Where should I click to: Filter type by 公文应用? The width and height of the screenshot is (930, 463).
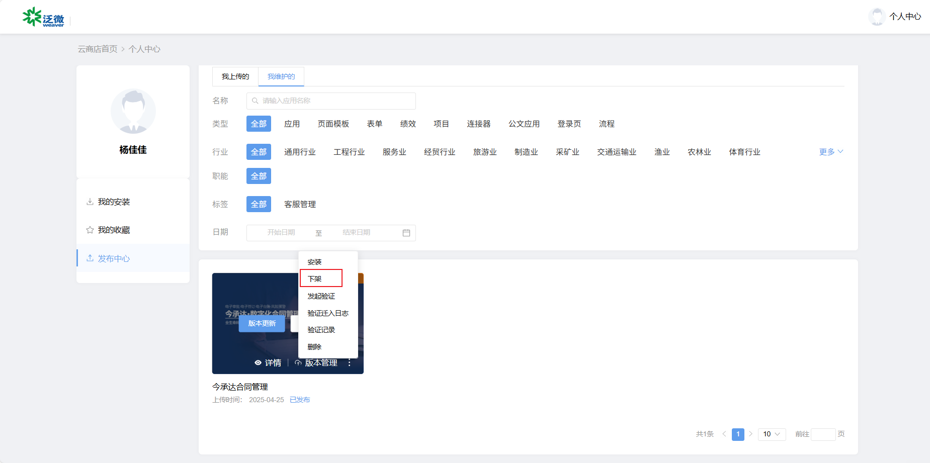click(524, 124)
